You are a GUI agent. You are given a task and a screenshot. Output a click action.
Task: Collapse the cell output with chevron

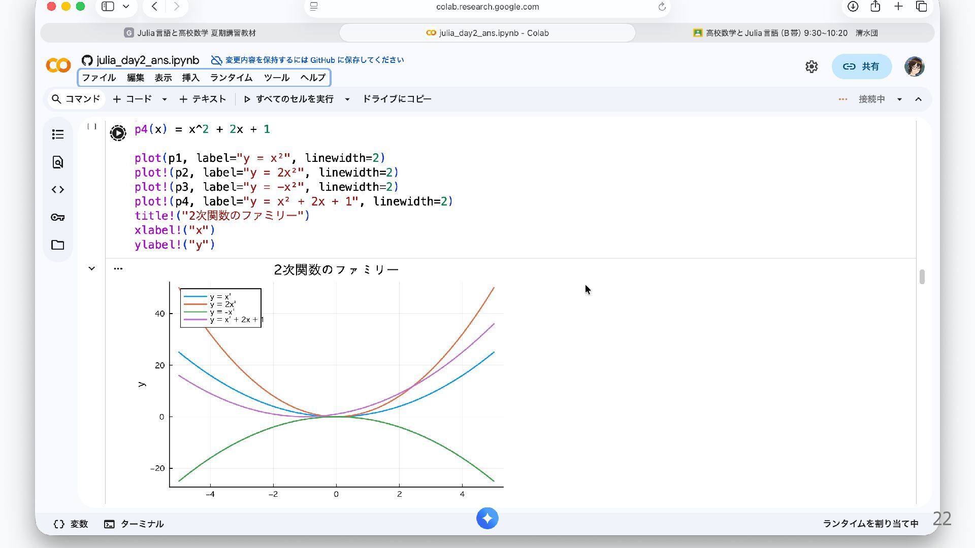(x=91, y=268)
